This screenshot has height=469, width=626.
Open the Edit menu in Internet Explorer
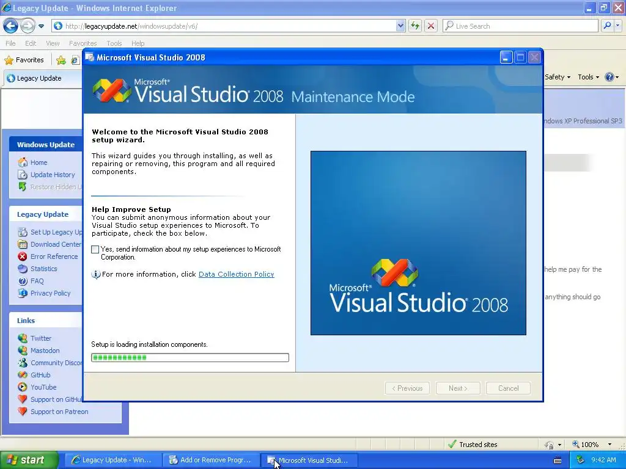(x=31, y=43)
